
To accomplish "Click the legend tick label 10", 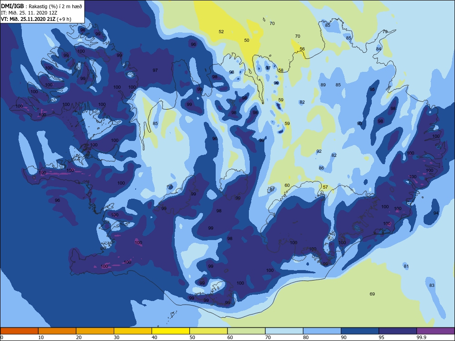I will pyautogui.click(x=41, y=337).
